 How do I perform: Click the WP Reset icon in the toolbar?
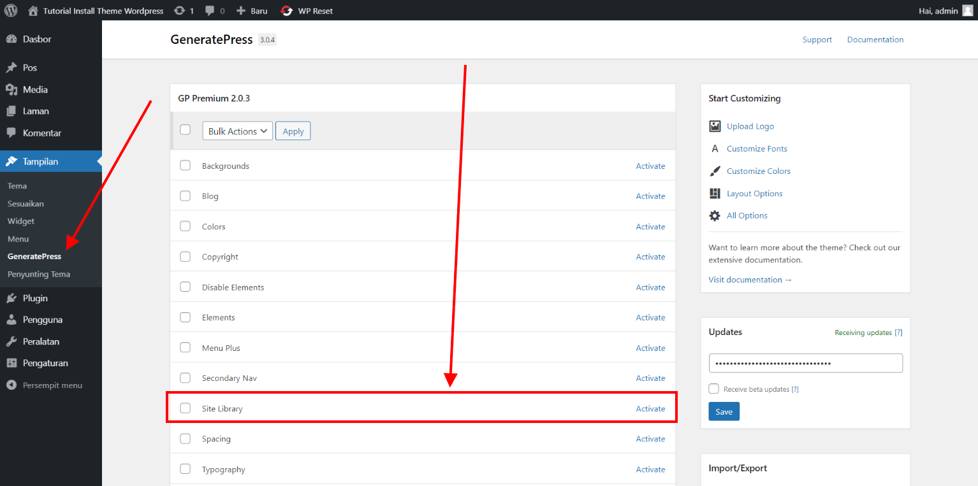pos(285,10)
